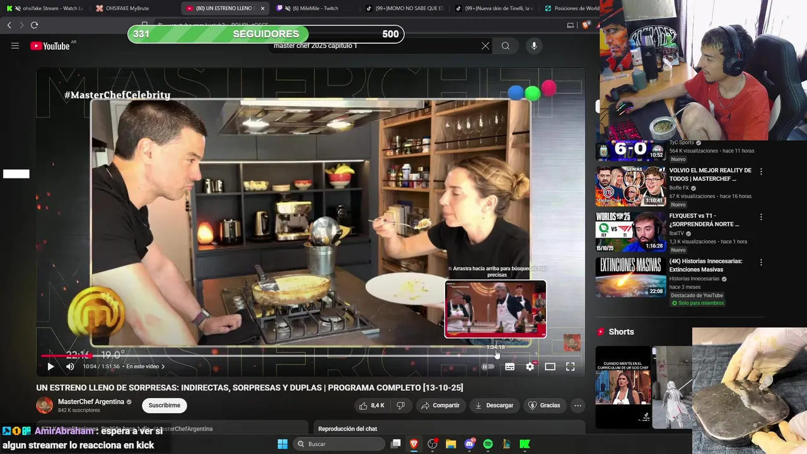Open the YouTube hamburger guide menu
807x454 pixels.
point(15,46)
